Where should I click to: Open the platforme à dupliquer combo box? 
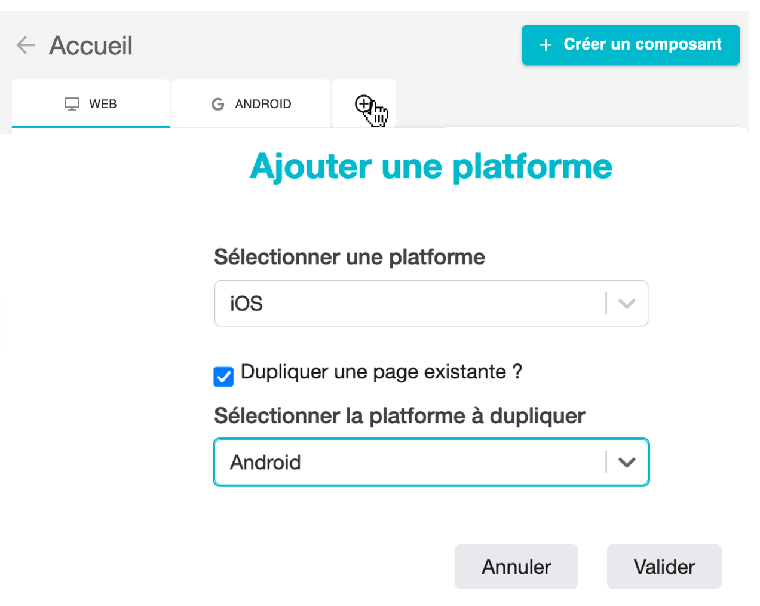coord(431,463)
